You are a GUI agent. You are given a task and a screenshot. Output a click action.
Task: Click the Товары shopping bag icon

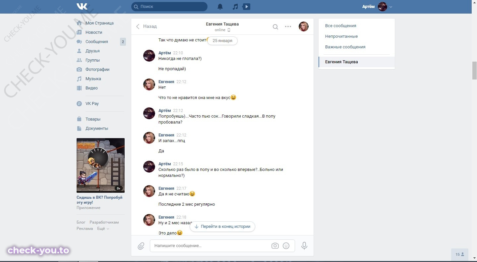pyautogui.click(x=79, y=119)
